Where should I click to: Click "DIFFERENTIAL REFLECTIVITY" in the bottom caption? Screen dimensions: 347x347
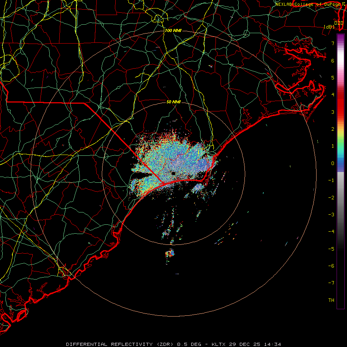pyautogui.click(x=109, y=344)
